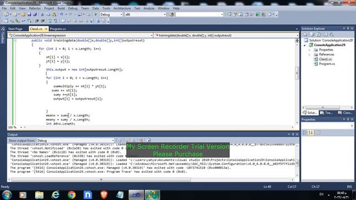Click the Windows Start button
Viewport: 356px width, 200px height.
(x=7, y=195)
